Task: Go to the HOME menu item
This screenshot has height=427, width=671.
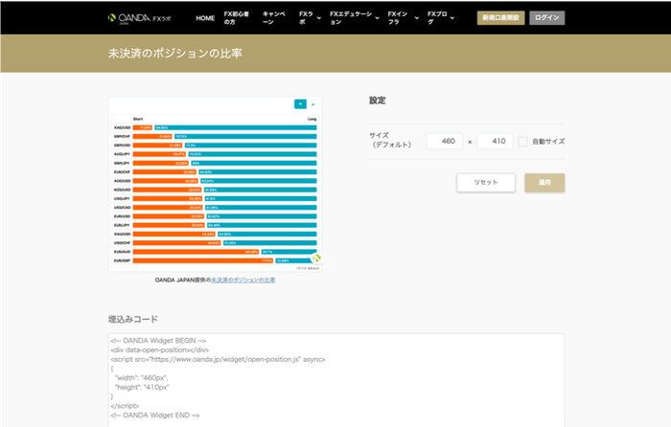Action: tap(205, 18)
